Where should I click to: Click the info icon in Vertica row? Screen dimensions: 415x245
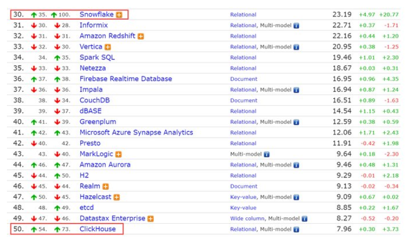click(297, 47)
